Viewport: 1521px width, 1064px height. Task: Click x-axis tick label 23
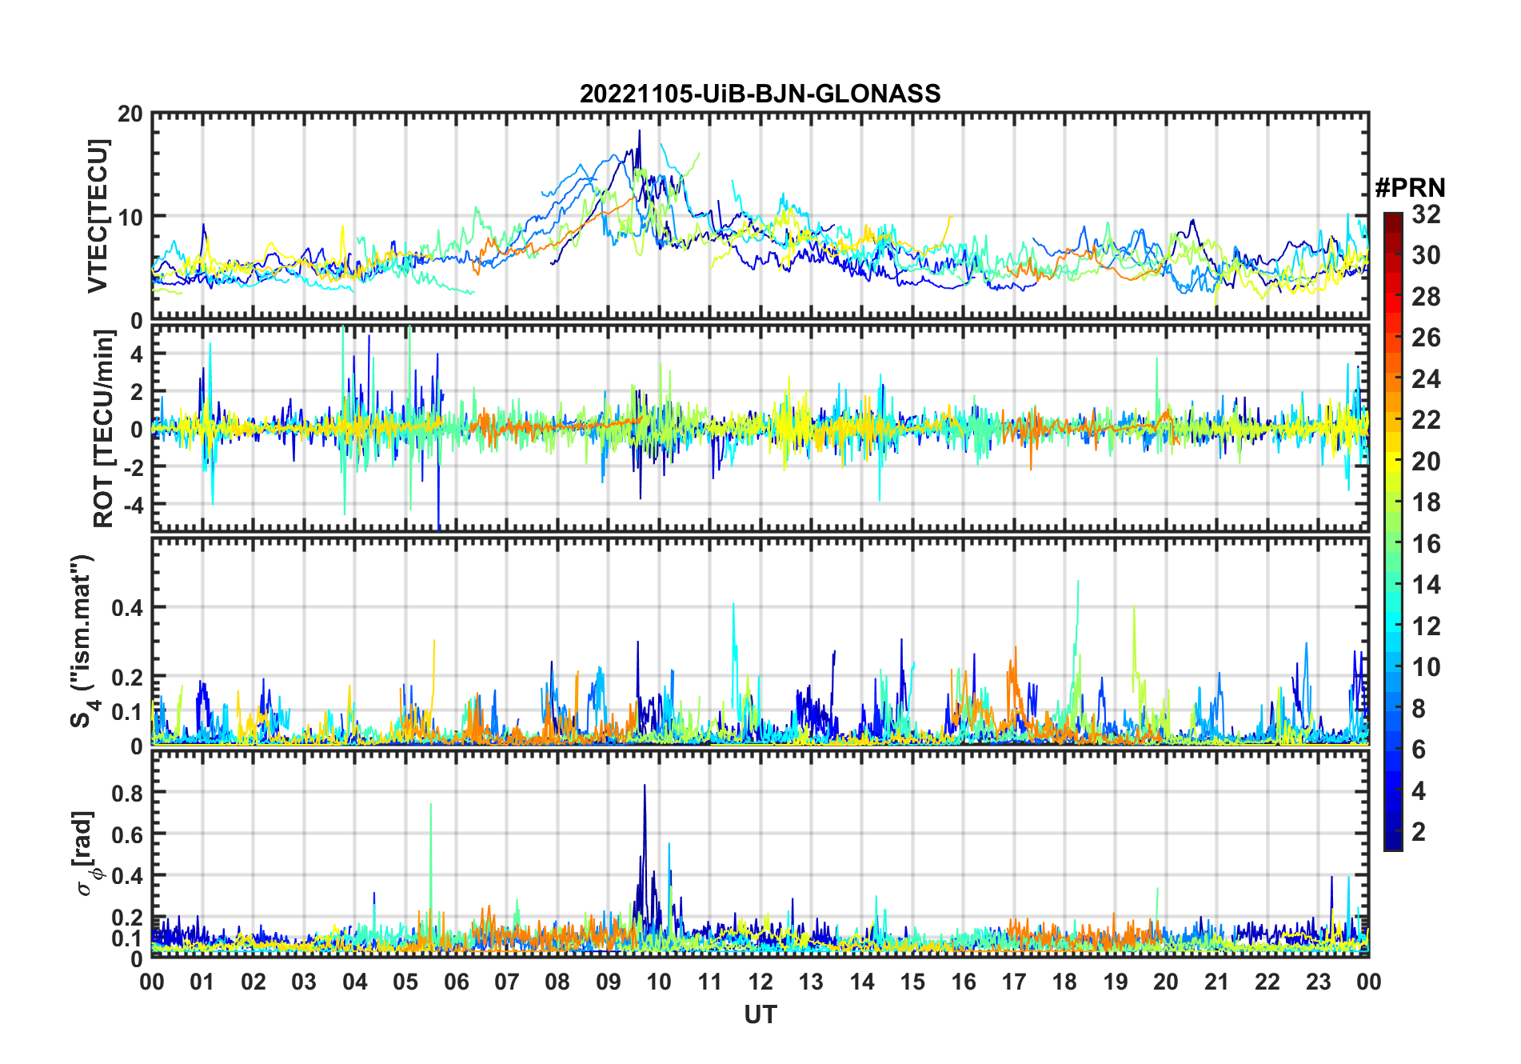1318,982
